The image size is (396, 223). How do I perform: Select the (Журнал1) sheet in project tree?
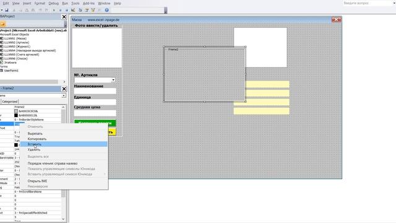[x=17, y=46]
